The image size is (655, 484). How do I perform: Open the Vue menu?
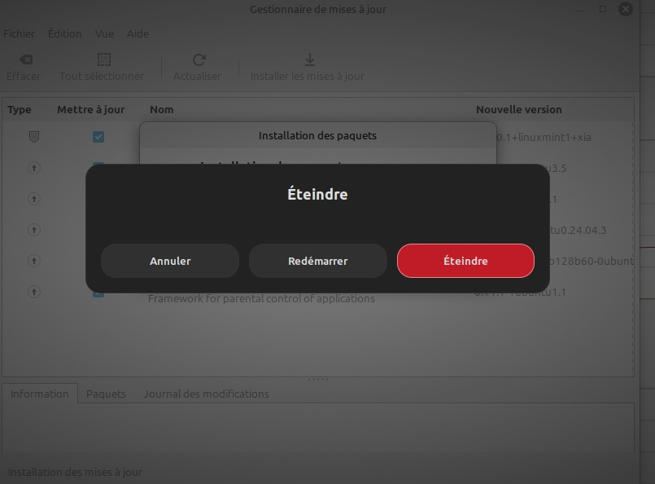pos(104,33)
